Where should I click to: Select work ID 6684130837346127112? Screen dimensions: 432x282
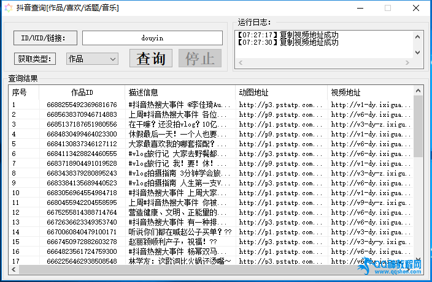pyautogui.click(x=82, y=144)
